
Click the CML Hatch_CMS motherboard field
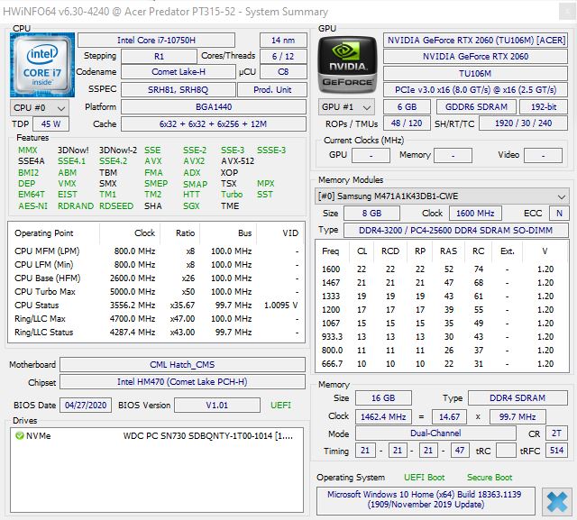(183, 365)
